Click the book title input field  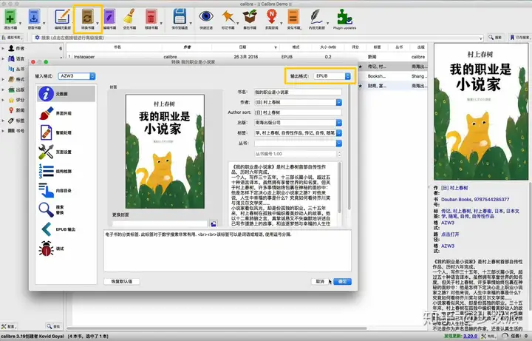[x=298, y=92]
